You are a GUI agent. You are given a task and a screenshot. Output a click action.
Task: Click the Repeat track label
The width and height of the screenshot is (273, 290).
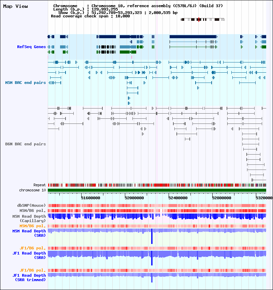[x=40, y=185]
